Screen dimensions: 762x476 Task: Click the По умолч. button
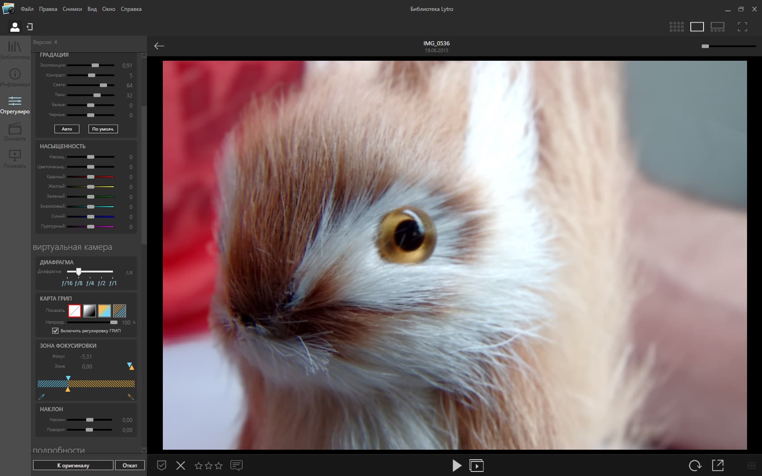point(103,129)
